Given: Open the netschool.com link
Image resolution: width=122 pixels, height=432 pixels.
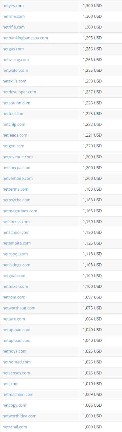Looking at the screenshot, I should click(16, 232).
